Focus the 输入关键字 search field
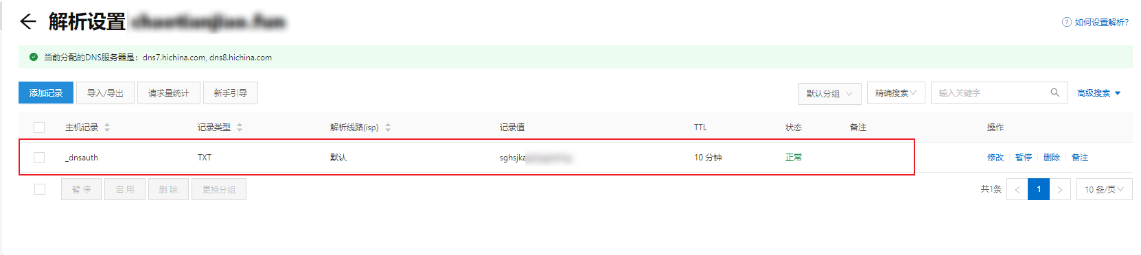Screen dimensions: 1141x255 coord(990,93)
